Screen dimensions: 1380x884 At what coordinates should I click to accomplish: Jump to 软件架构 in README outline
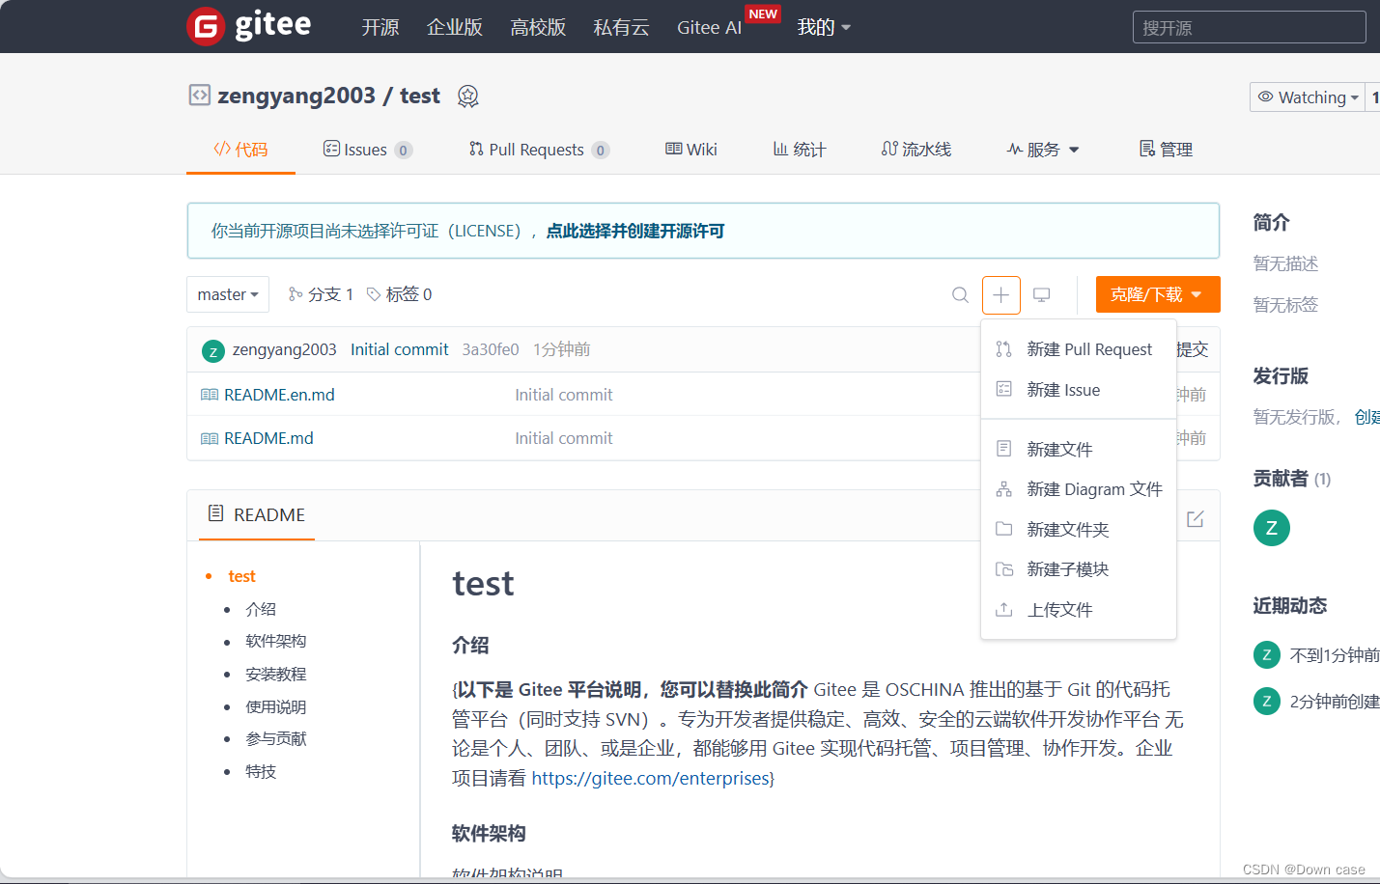(276, 641)
